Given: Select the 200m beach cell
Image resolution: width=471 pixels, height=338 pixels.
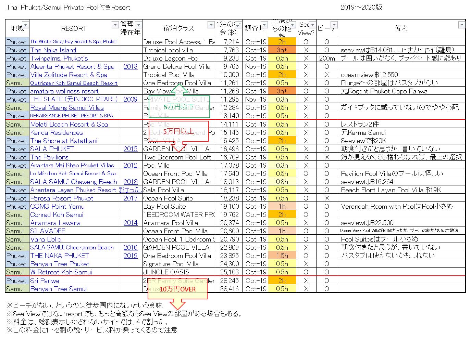Looking at the screenshot, I should pos(327,58).
